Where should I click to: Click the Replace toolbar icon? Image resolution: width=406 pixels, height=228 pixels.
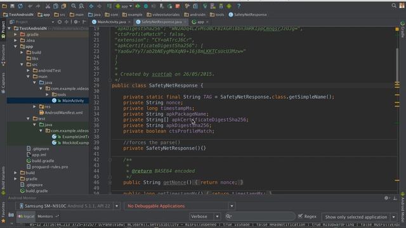point(81,6)
